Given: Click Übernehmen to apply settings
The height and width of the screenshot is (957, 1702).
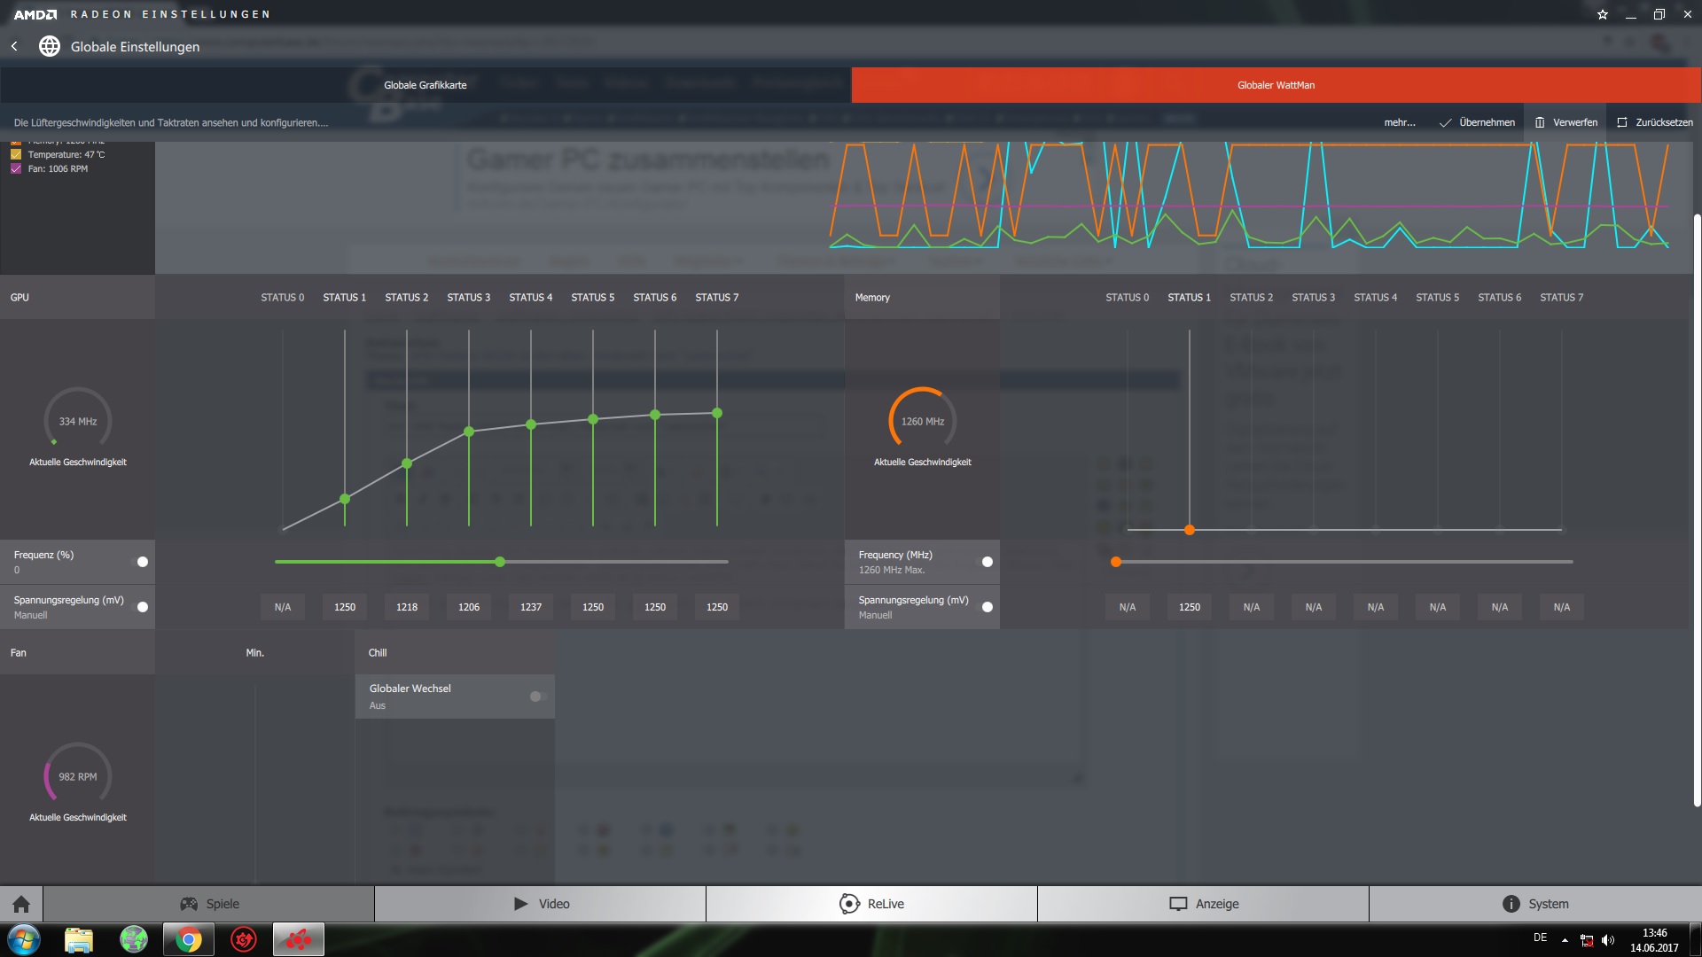Looking at the screenshot, I should coord(1477,122).
